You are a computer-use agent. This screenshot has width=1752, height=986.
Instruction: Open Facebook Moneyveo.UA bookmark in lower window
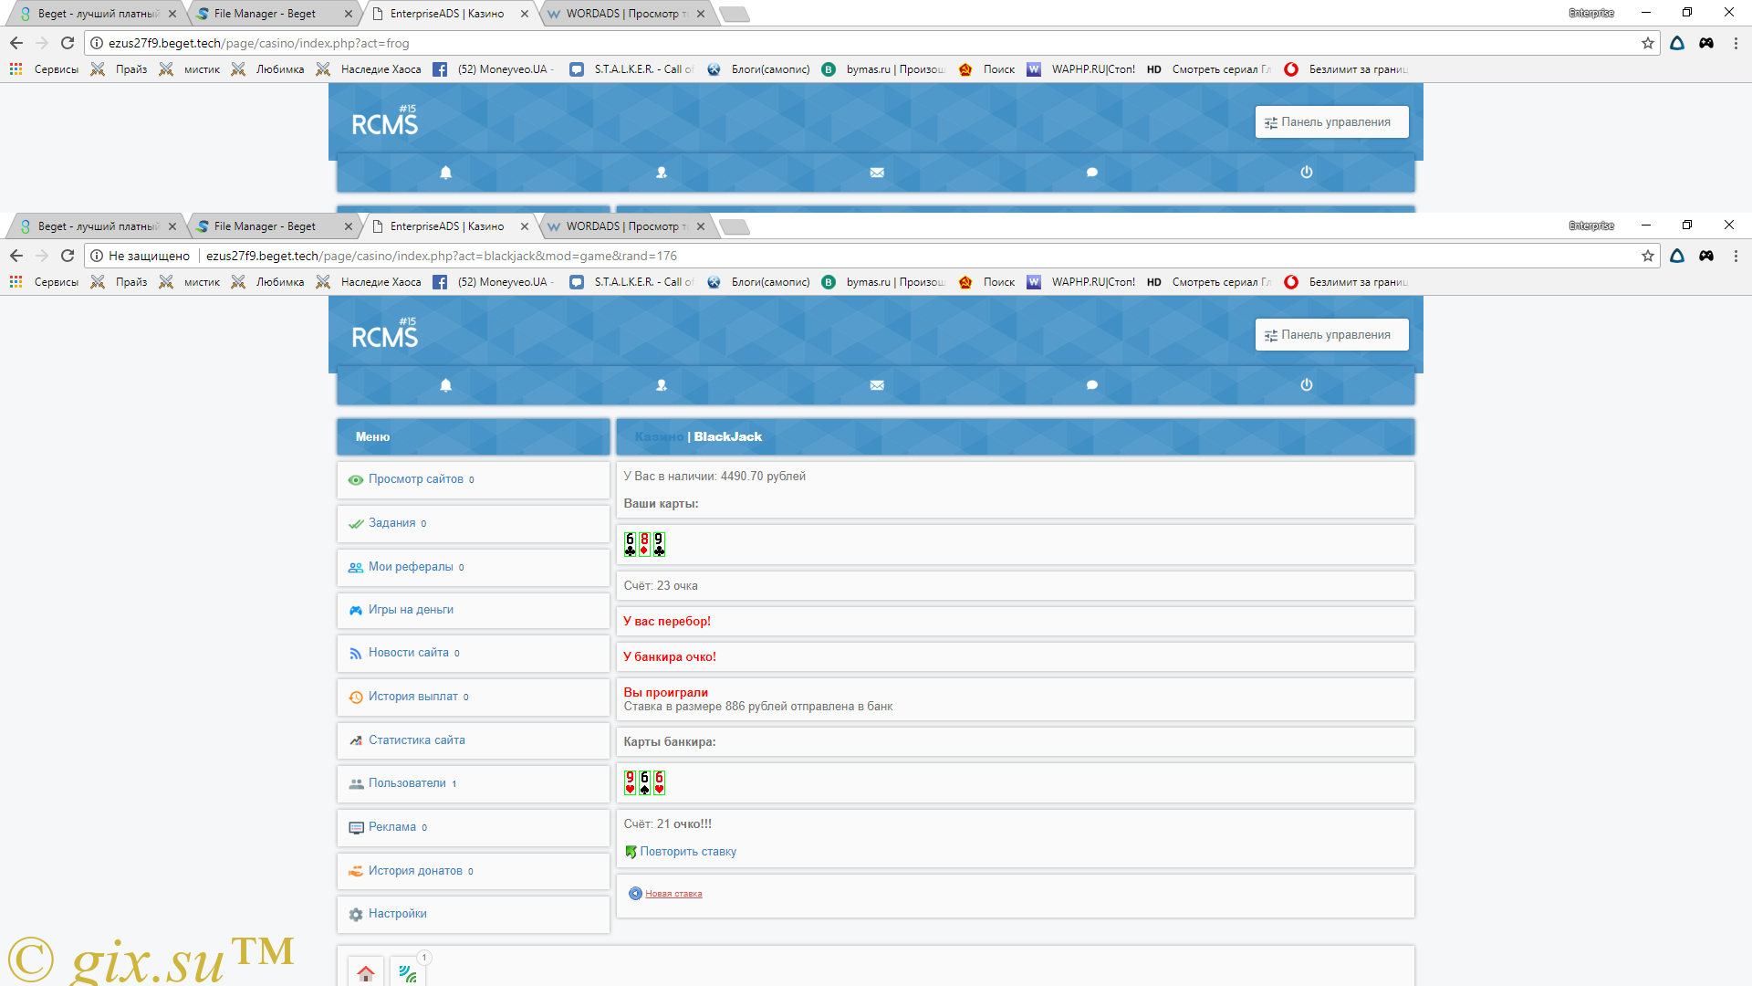493,282
